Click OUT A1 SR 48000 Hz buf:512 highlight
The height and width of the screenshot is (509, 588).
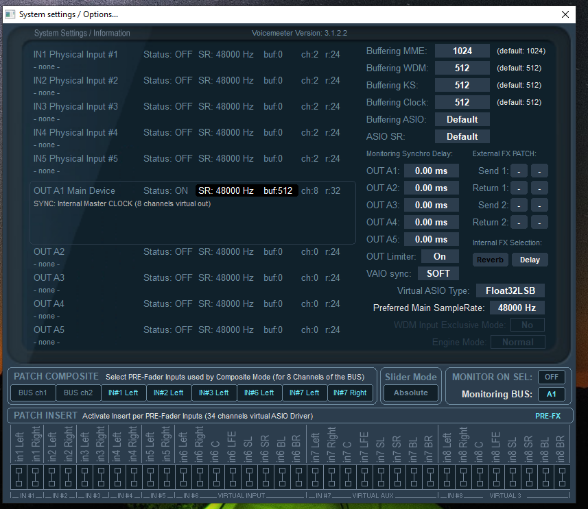point(247,190)
